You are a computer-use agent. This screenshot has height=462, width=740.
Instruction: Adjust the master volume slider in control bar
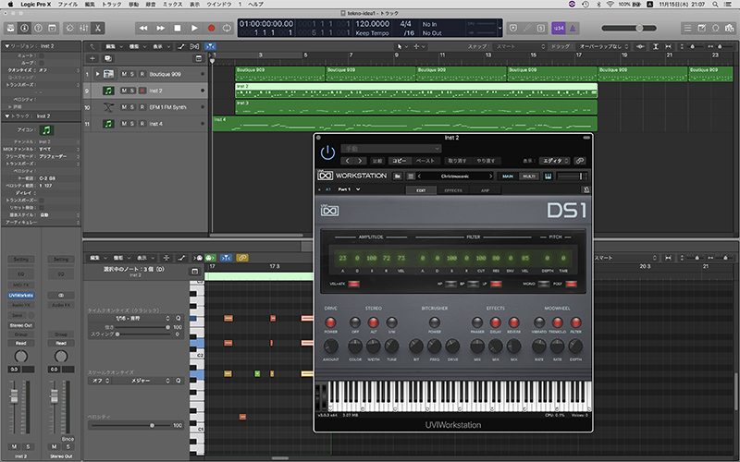pyautogui.click(x=629, y=29)
